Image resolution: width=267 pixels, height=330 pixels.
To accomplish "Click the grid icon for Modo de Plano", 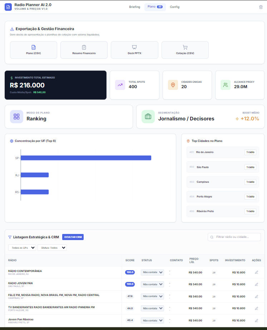I will (16, 116).
